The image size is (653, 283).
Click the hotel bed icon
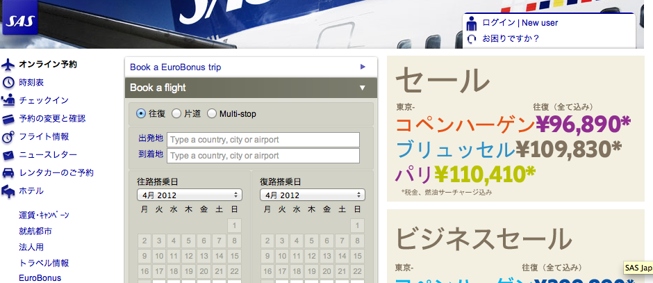(8, 191)
